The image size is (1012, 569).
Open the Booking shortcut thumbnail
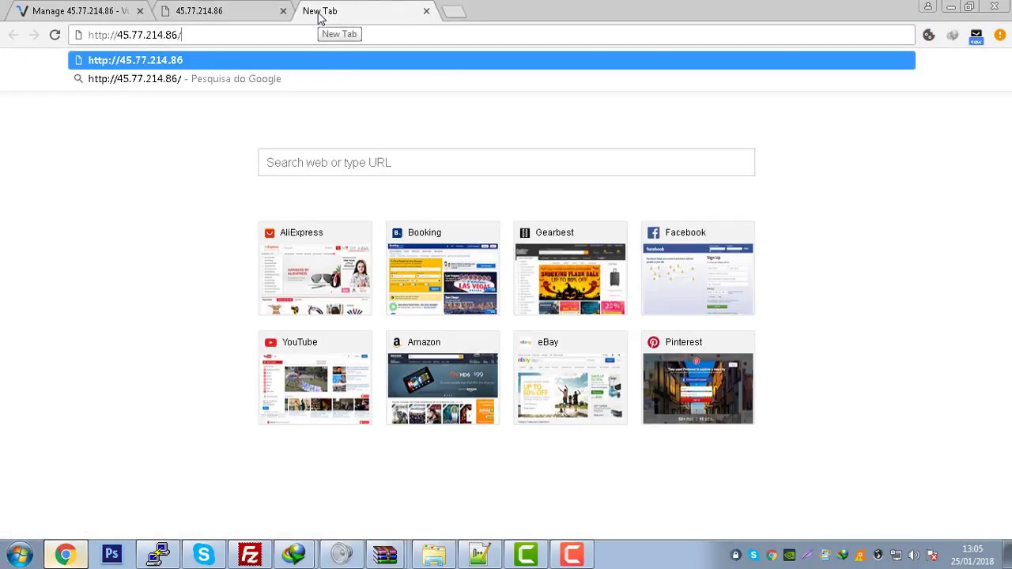pos(443,268)
